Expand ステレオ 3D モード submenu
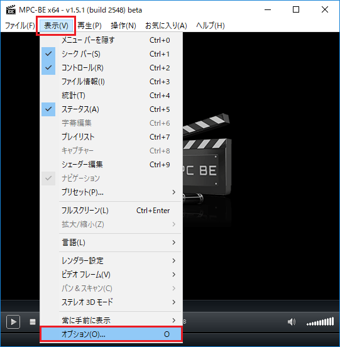Image resolution: width=340 pixels, height=347 pixels. point(111,302)
